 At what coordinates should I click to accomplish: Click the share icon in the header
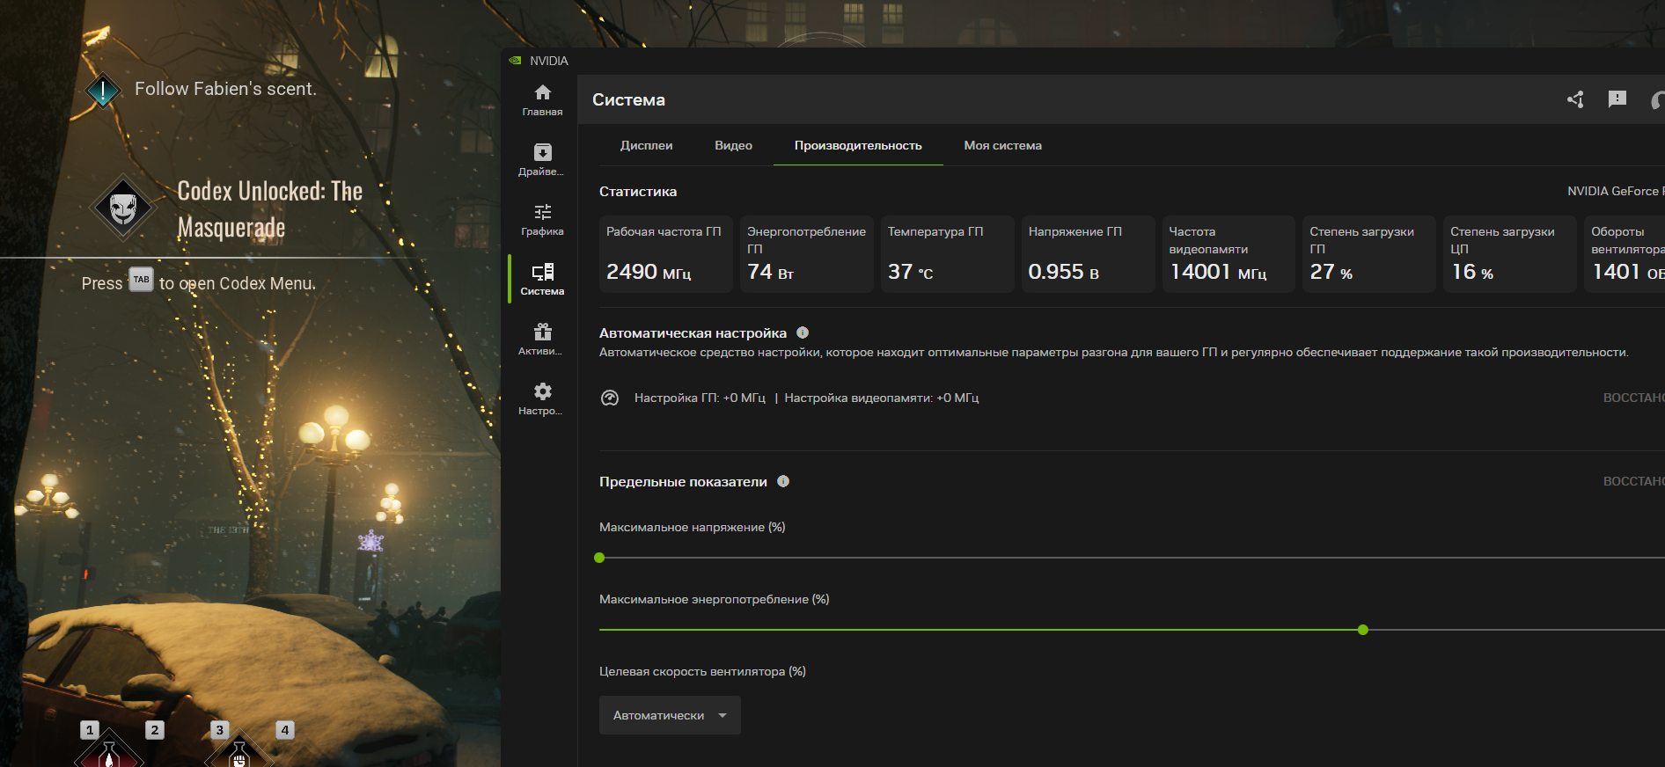click(1575, 99)
